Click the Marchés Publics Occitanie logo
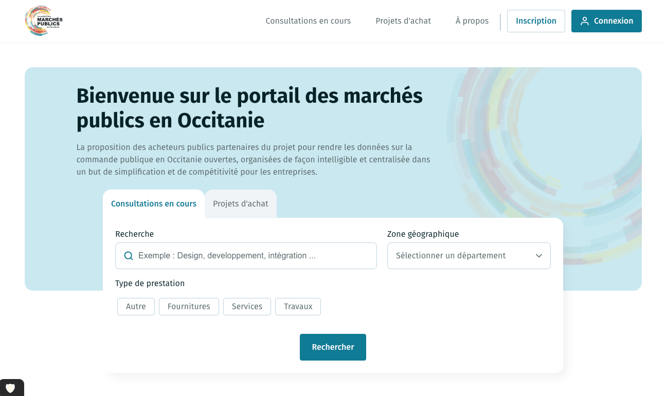 pyautogui.click(x=44, y=21)
